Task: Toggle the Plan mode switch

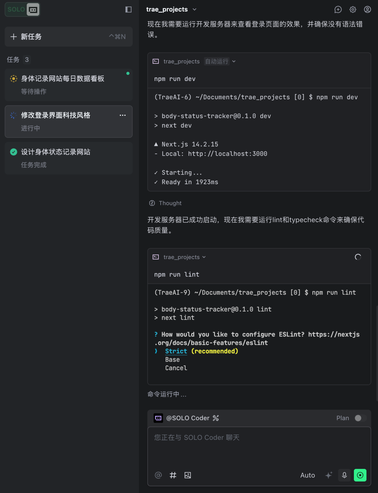Action: (x=360, y=418)
